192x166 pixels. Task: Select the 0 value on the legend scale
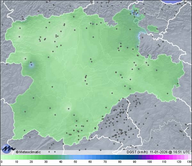pos(2,162)
